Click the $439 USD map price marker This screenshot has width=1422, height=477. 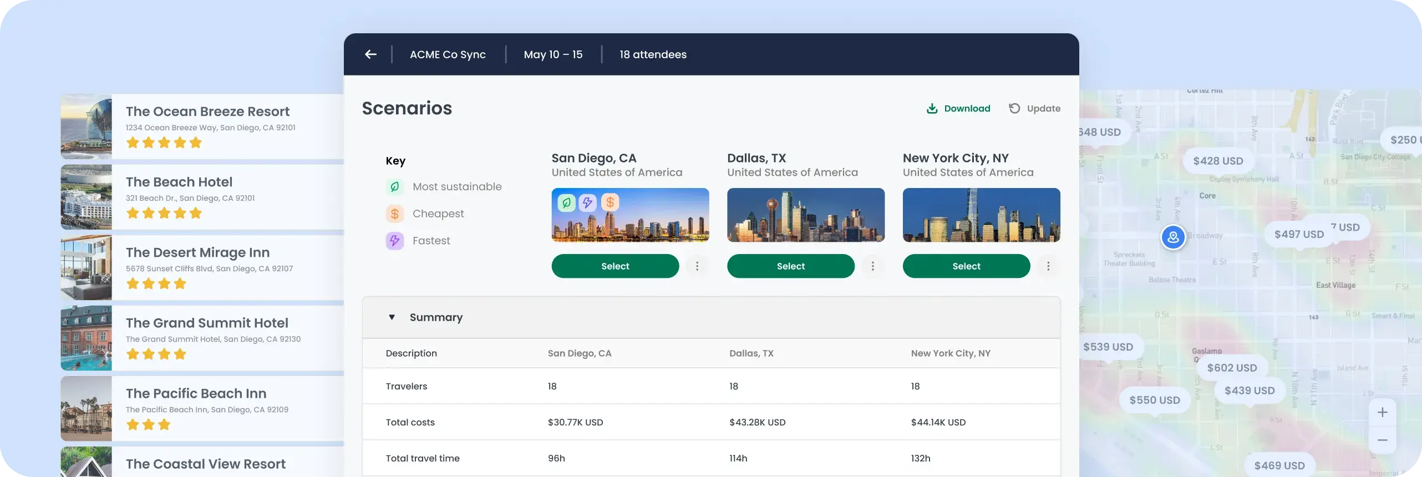point(1250,390)
